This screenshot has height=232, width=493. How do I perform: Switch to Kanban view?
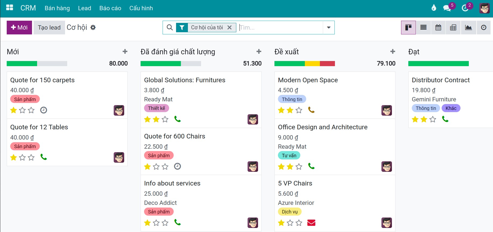tap(408, 27)
